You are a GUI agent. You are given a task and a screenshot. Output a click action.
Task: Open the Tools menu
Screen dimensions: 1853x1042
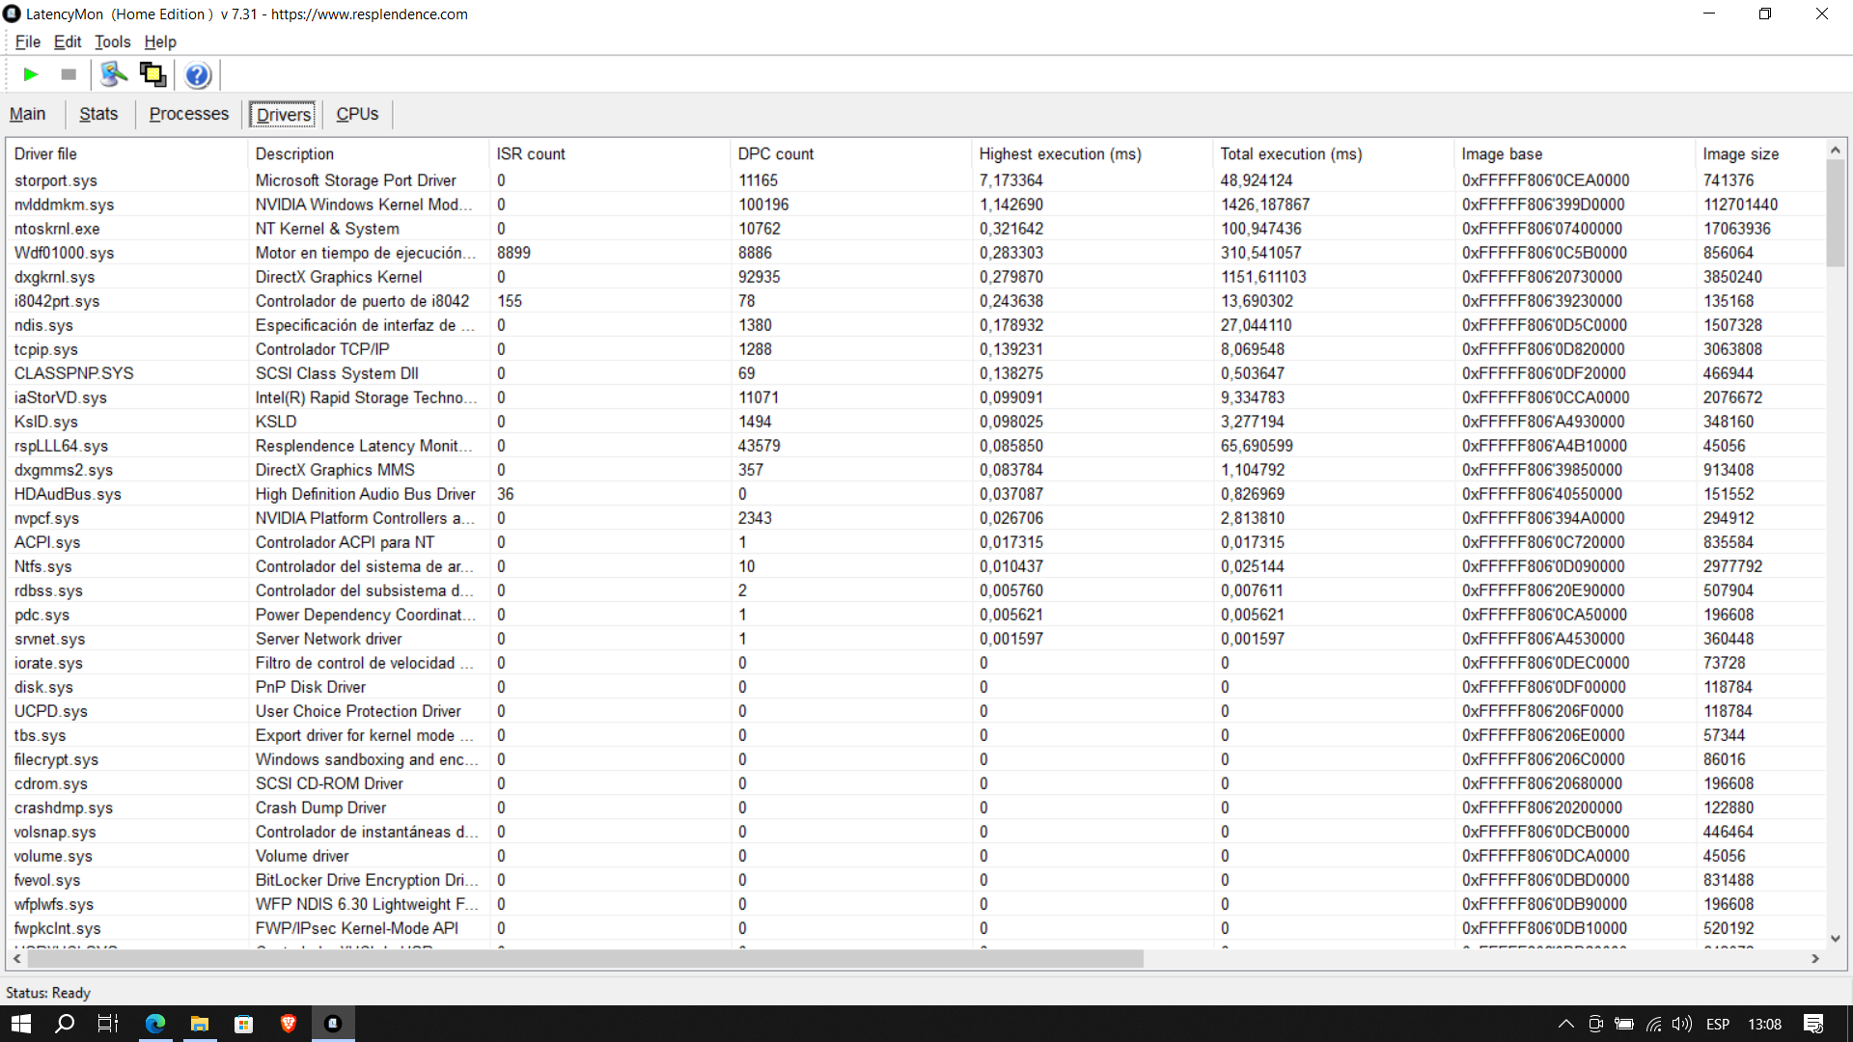[112, 41]
